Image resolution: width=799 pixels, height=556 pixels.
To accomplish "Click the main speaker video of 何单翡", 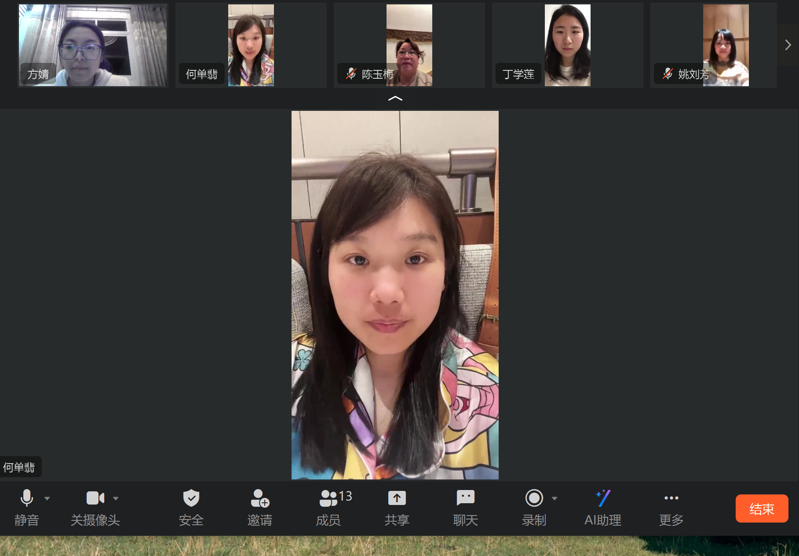I will [x=395, y=295].
